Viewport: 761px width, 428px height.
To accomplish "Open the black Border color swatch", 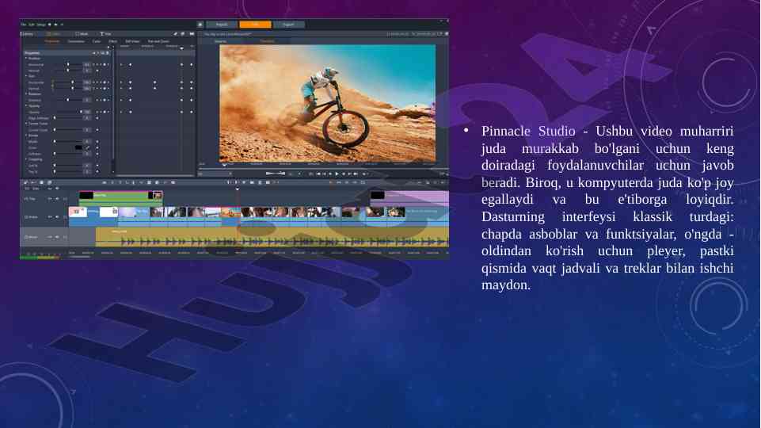I will [78, 147].
